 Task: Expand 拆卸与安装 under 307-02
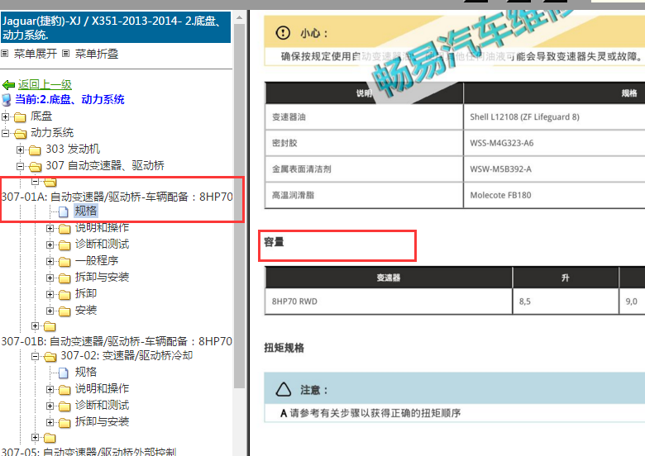pos(50,422)
